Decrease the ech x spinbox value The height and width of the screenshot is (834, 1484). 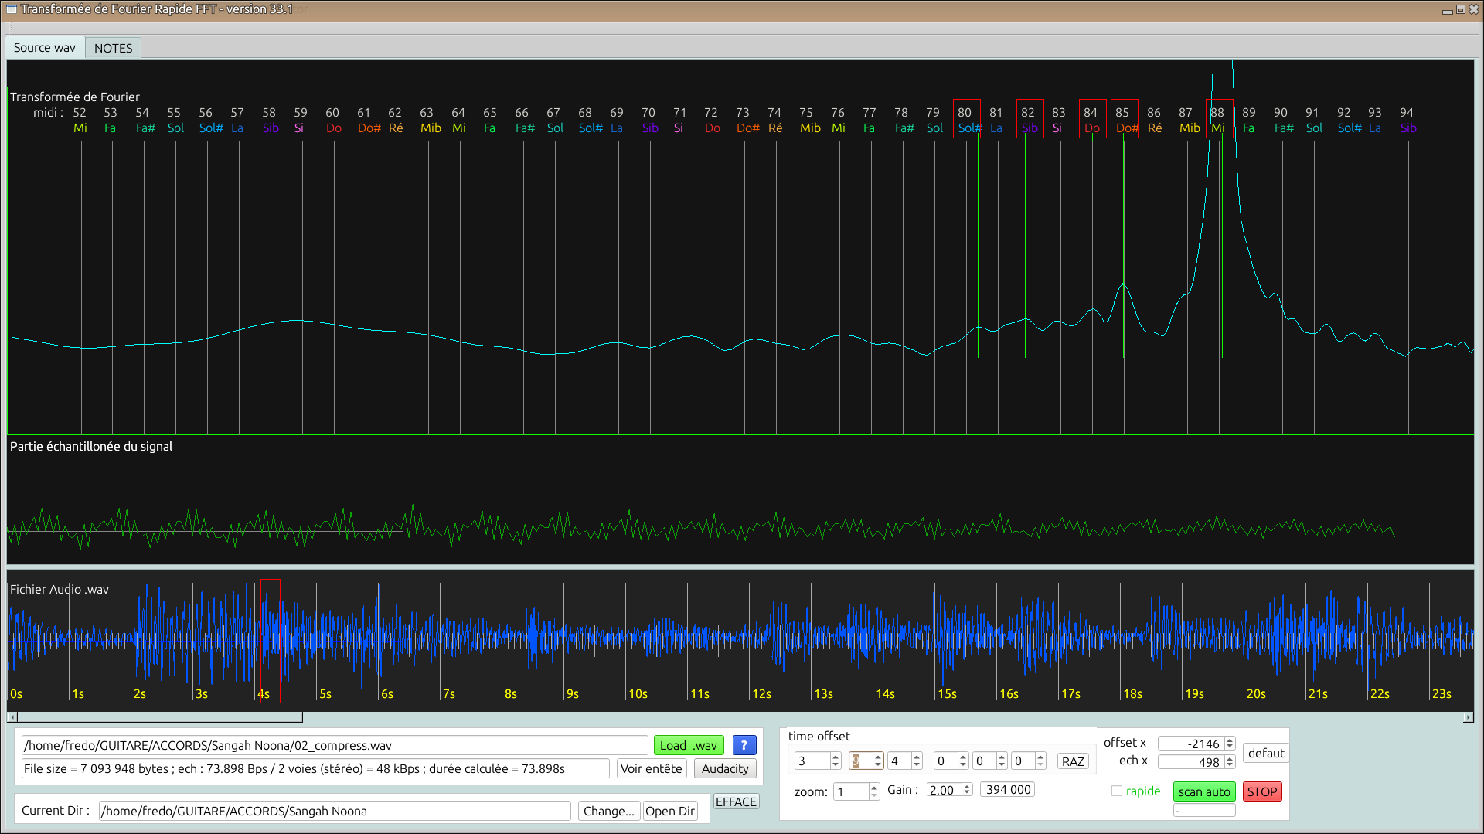(x=1230, y=765)
